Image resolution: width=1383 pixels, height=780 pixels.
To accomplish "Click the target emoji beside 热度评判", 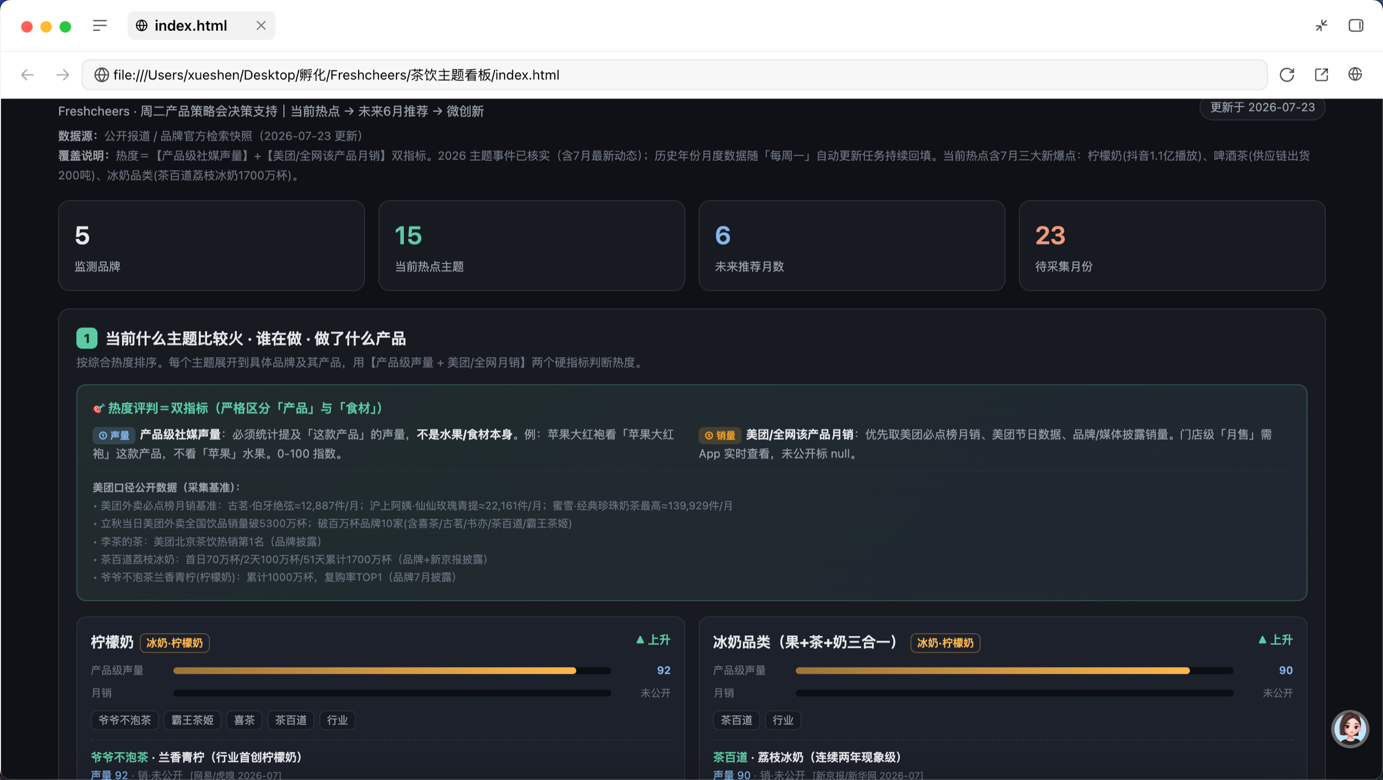I will click(x=98, y=409).
